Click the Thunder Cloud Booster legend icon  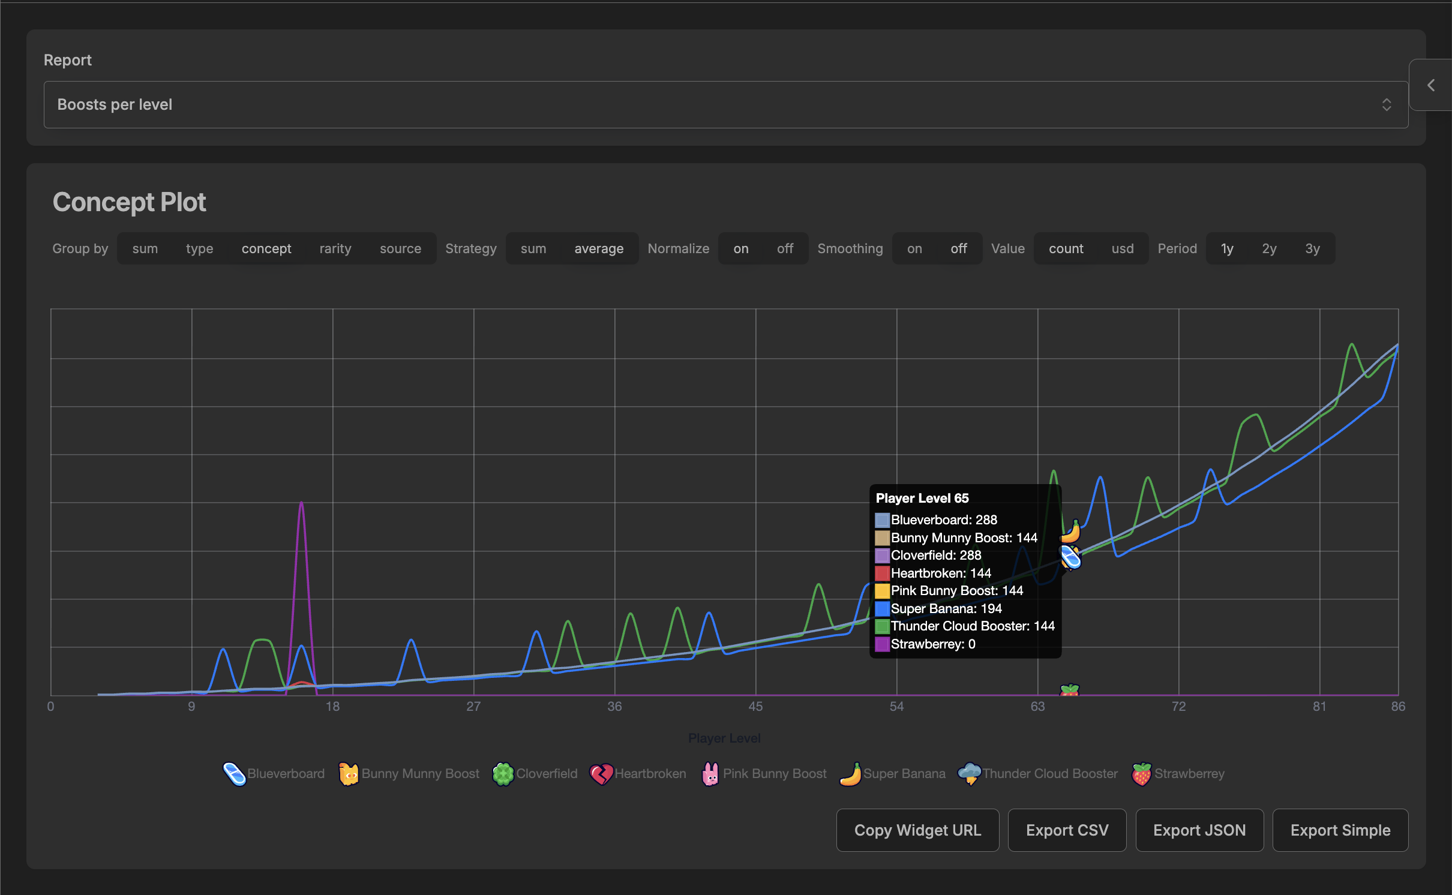pyautogui.click(x=969, y=774)
